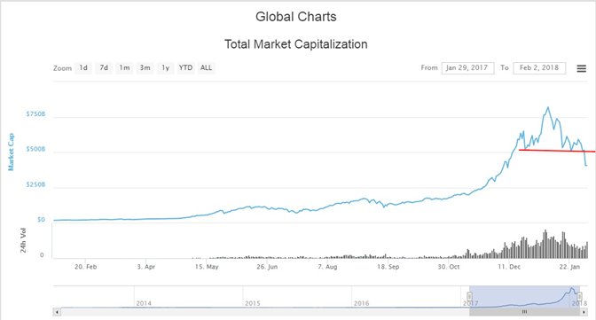Click the 24h Vol axis title
The height and width of the screenshot is (320, 596).
click(23, 240)
